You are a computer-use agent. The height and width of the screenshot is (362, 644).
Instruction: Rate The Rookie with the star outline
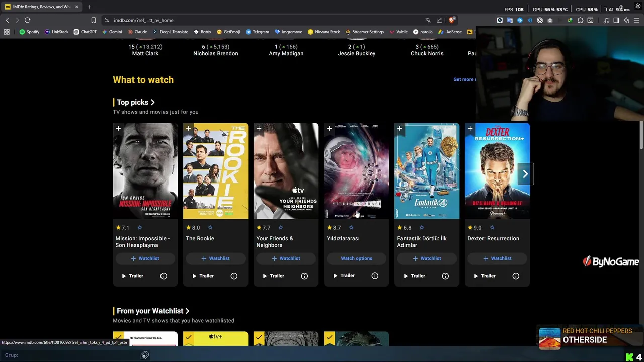click(210, 228)
